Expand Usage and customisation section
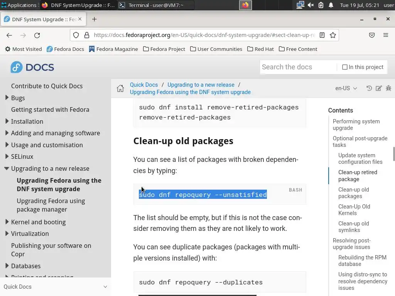The width and height of the screenshot is (395, 296). point(7,145)
